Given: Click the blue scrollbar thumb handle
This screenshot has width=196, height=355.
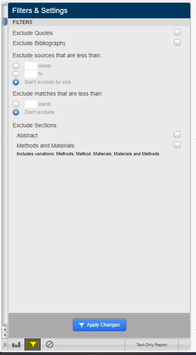Looking at the screenshot, I should tap(5, 22).
